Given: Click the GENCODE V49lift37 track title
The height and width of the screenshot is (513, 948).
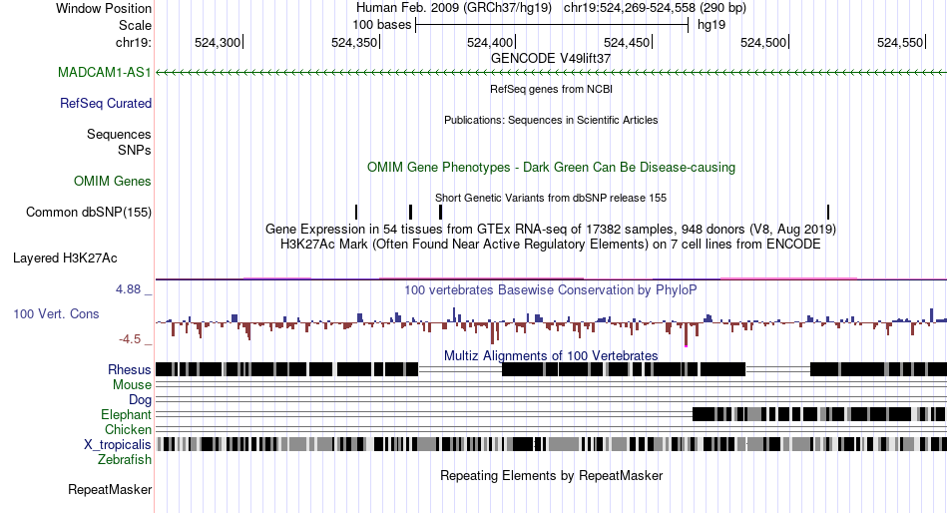Looking at the screenshot, I should 551,58.
